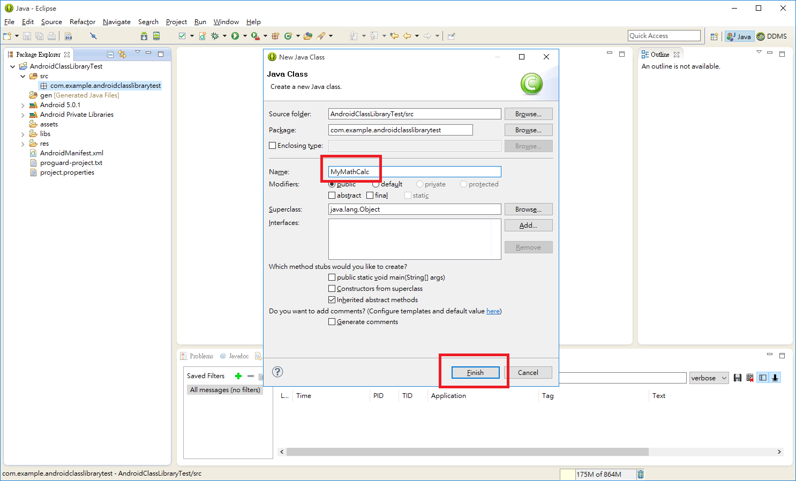796x481 pixels.
Task: Click the Cancel button in dialog
Action: tap(528, 372)
